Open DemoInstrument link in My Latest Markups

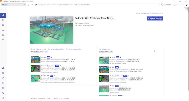point(49,66)
